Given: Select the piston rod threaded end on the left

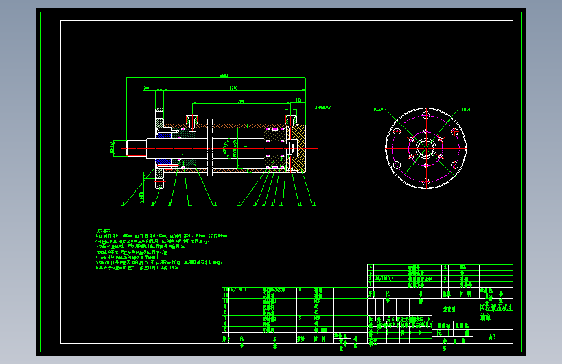Looking at the screenshot, I should tap(137, 148).
